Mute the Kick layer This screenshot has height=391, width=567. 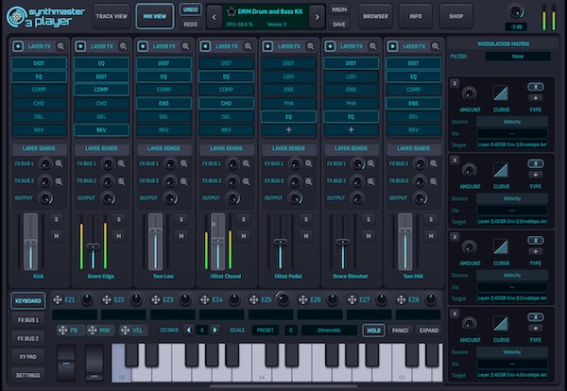tap(57, 236)
